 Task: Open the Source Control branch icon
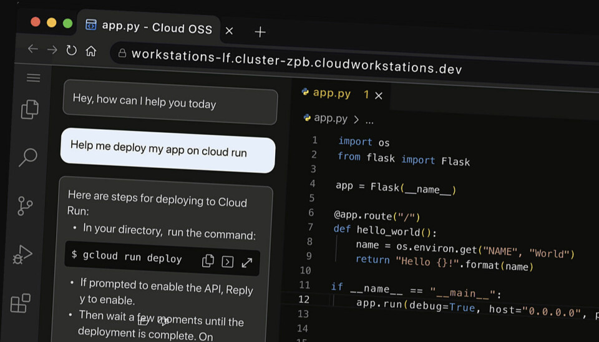coord(25,206)
